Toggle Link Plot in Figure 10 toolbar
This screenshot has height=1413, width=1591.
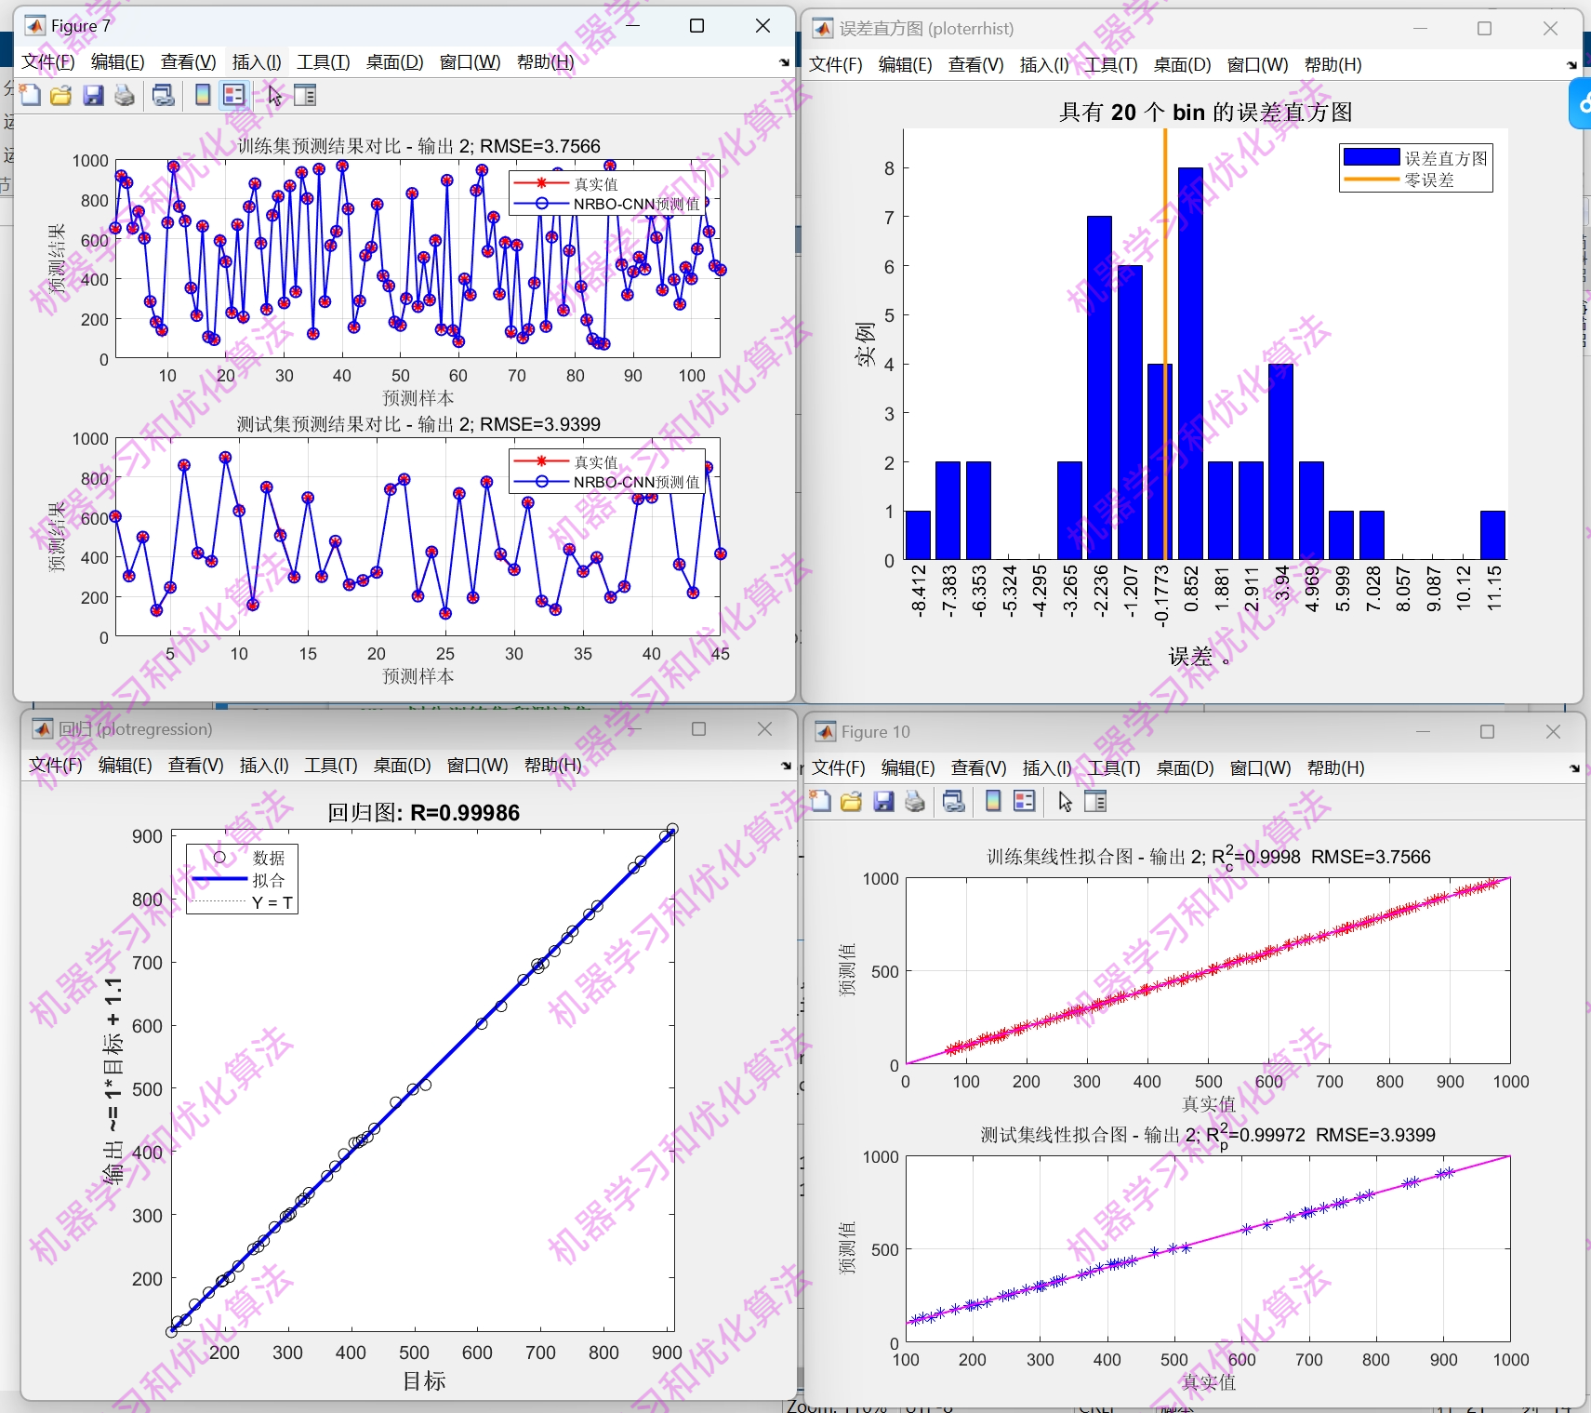pyautogui.click(x=954, y=802)
